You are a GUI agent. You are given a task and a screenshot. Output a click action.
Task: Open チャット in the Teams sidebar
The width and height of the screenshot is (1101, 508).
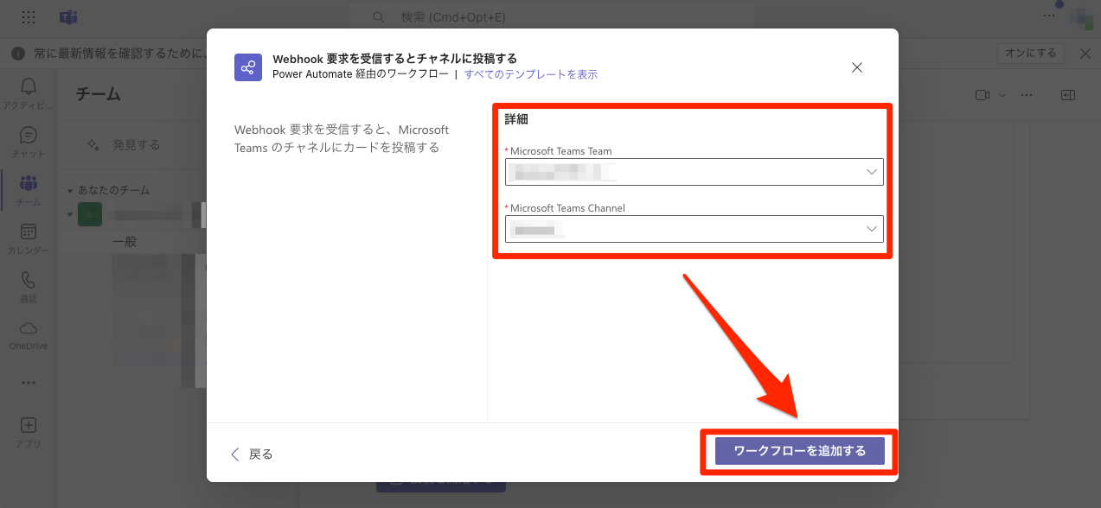[29, 142]
